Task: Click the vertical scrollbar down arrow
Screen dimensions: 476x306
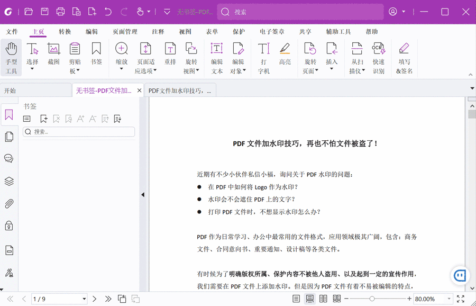Action: click(x=472, y=288)
